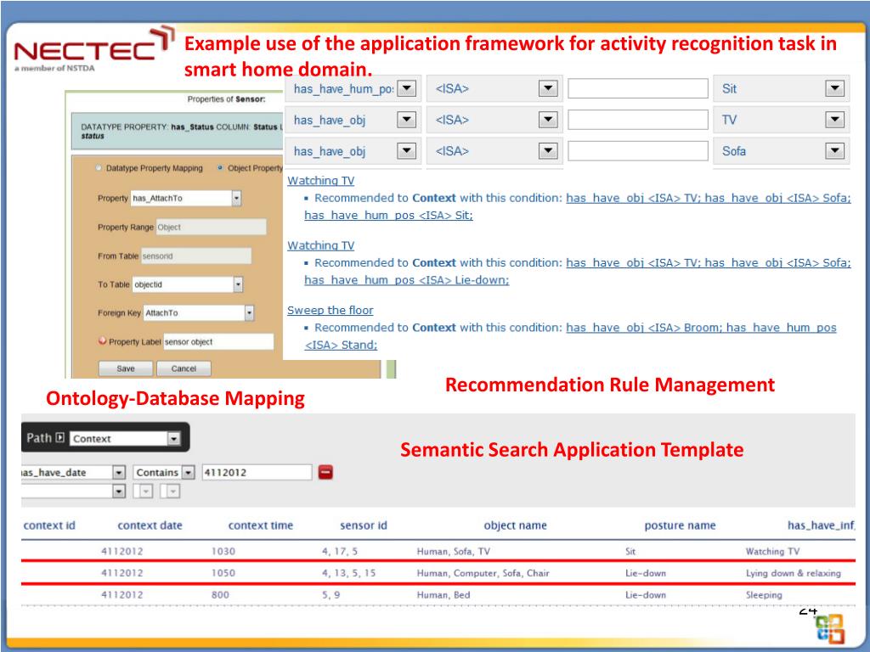870x652 pixels.
Task: Click the Watching TV result cell
Action: point(772,551)
